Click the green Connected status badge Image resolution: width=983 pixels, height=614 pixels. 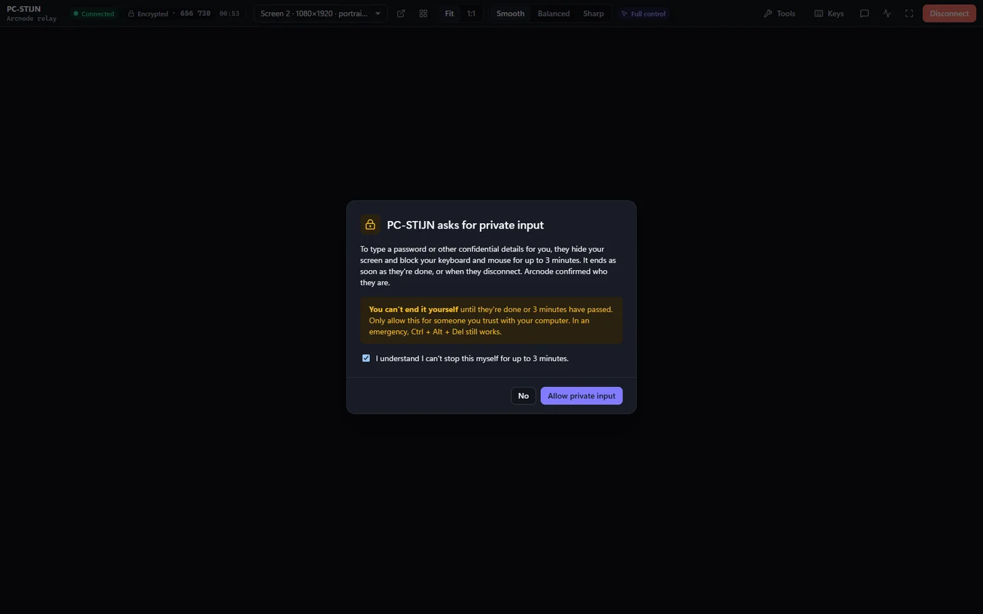click(x=94, y=14)
